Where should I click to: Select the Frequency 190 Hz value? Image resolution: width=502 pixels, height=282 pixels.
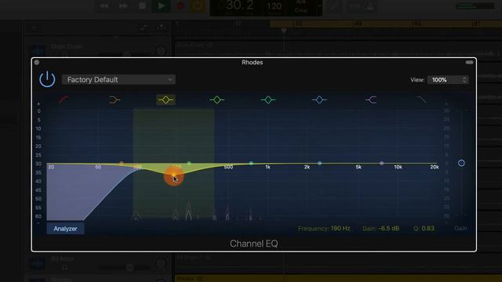pos(340,229)
